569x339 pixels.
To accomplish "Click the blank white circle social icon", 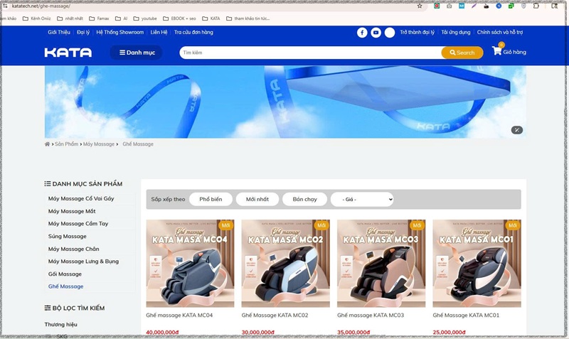I will [x=389, y=33].
